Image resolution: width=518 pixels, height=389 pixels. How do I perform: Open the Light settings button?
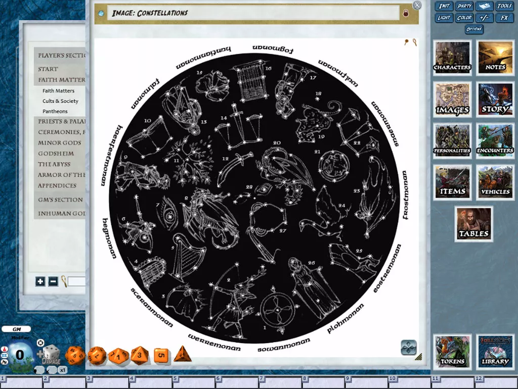(444, 18)
